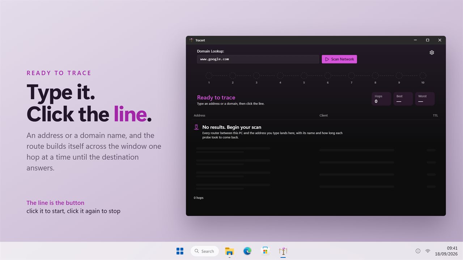Screen dimensions: 463x260
Task: Select hop circle number 7
Action: (x=352, y=76)
